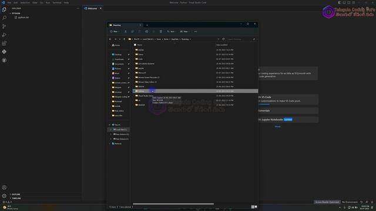
Task: Click the Name column header in File Explorer
Action: pos(140,45)
